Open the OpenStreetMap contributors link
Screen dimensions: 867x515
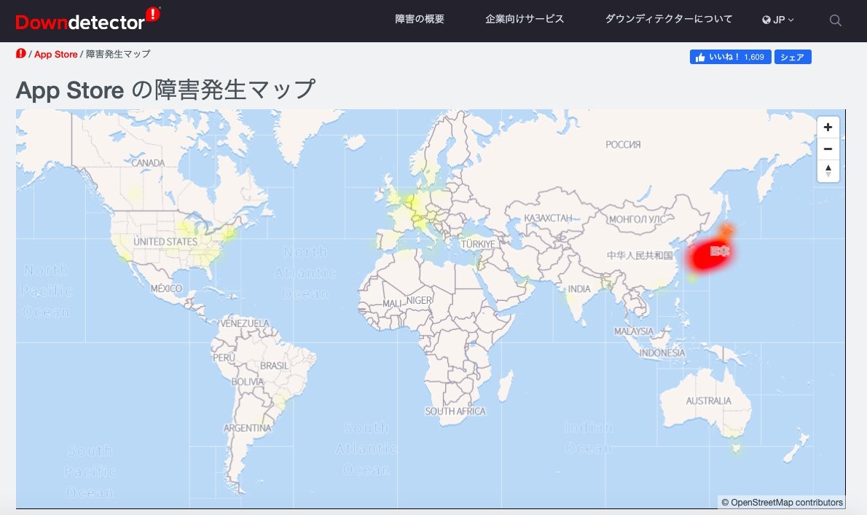[x=782, y=503]
